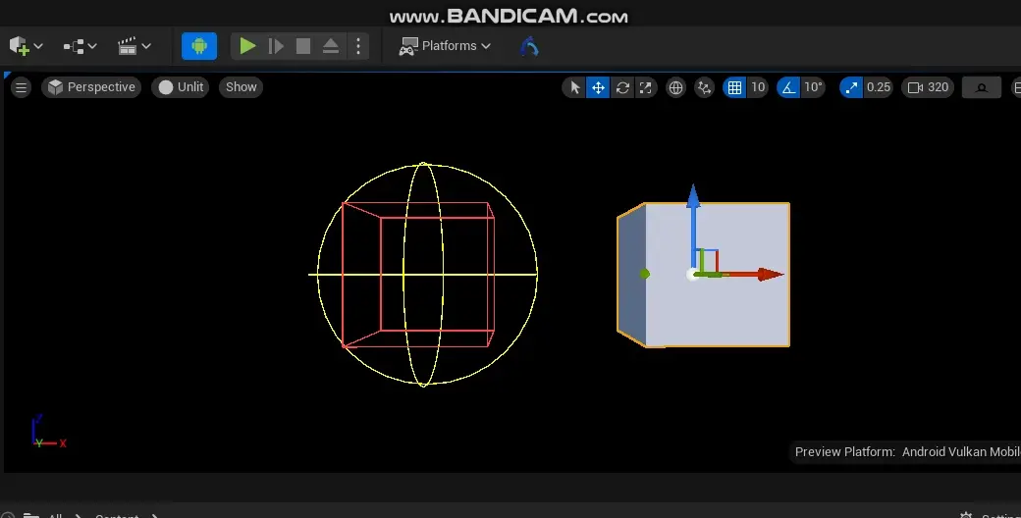1021x518 pixels.
Task: Select the Rotate transform tool
Action: click(x=622, y=87)
